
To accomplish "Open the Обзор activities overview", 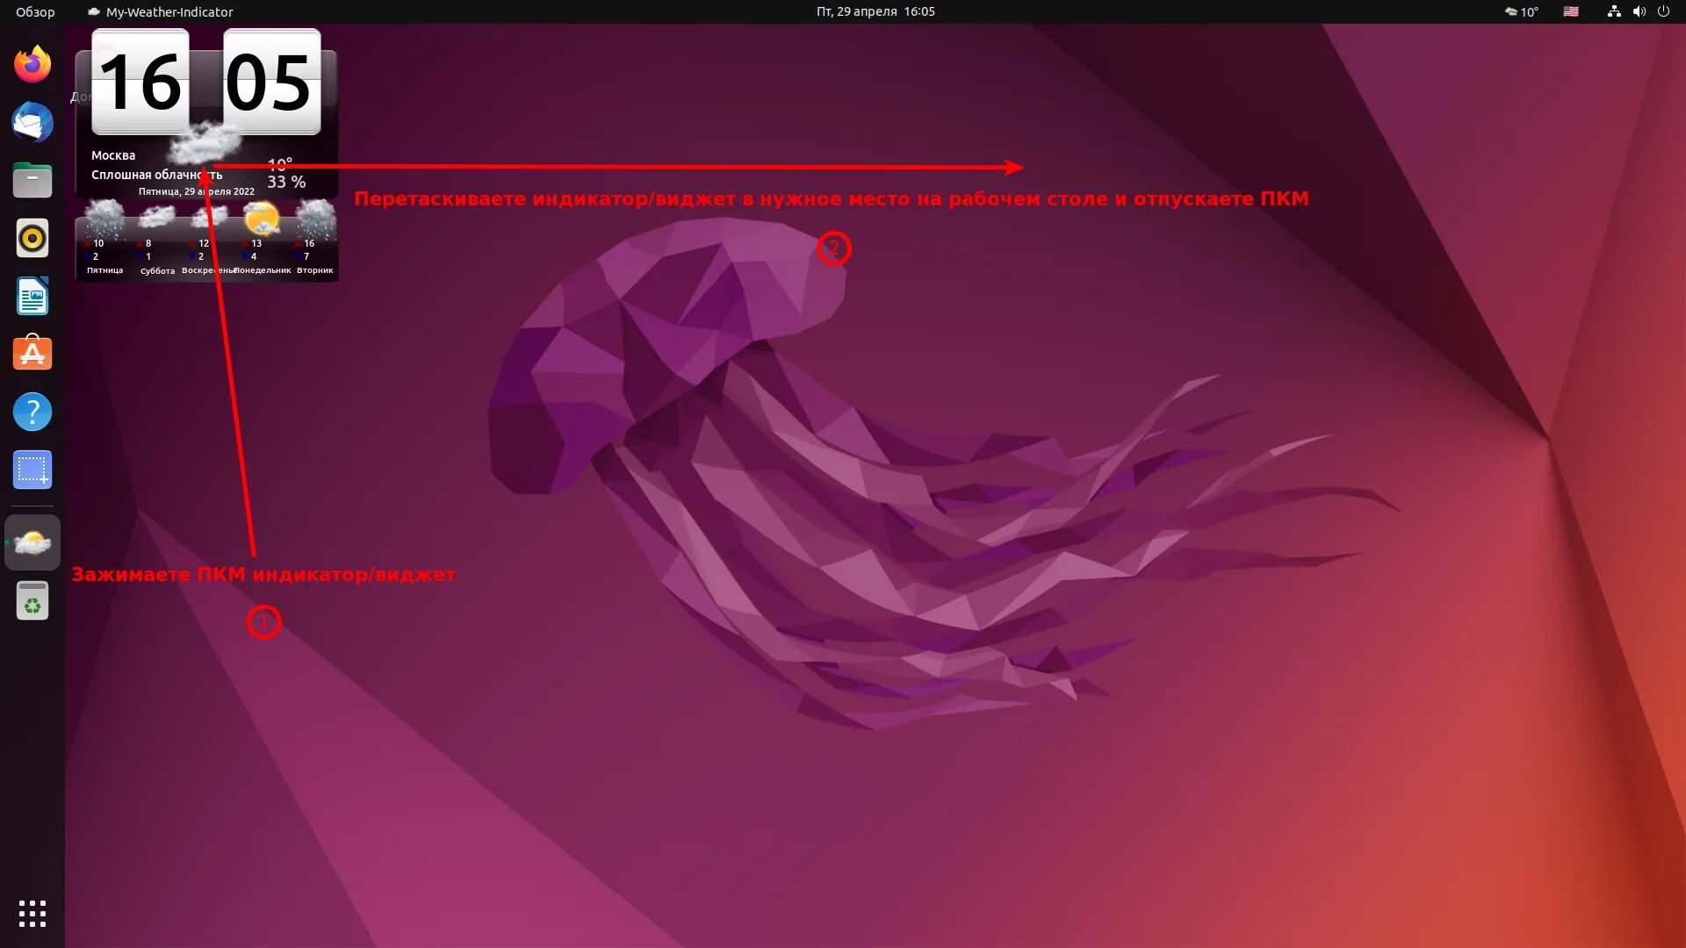I will (x=35, y=11).
